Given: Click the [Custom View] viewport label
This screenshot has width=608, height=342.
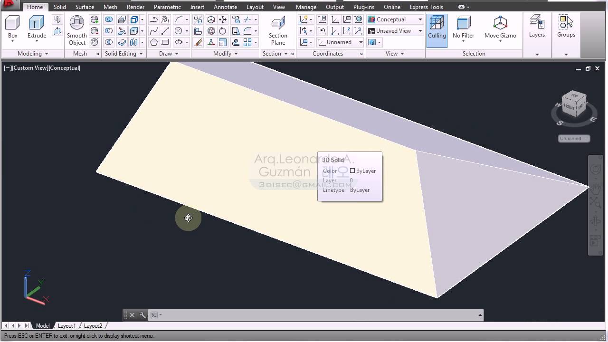Looking at the screenshot, I should (30, 68).
